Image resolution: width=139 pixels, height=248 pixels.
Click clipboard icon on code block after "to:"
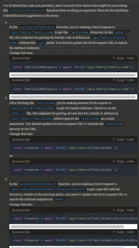pyautogui.click(x=114, y=161)
